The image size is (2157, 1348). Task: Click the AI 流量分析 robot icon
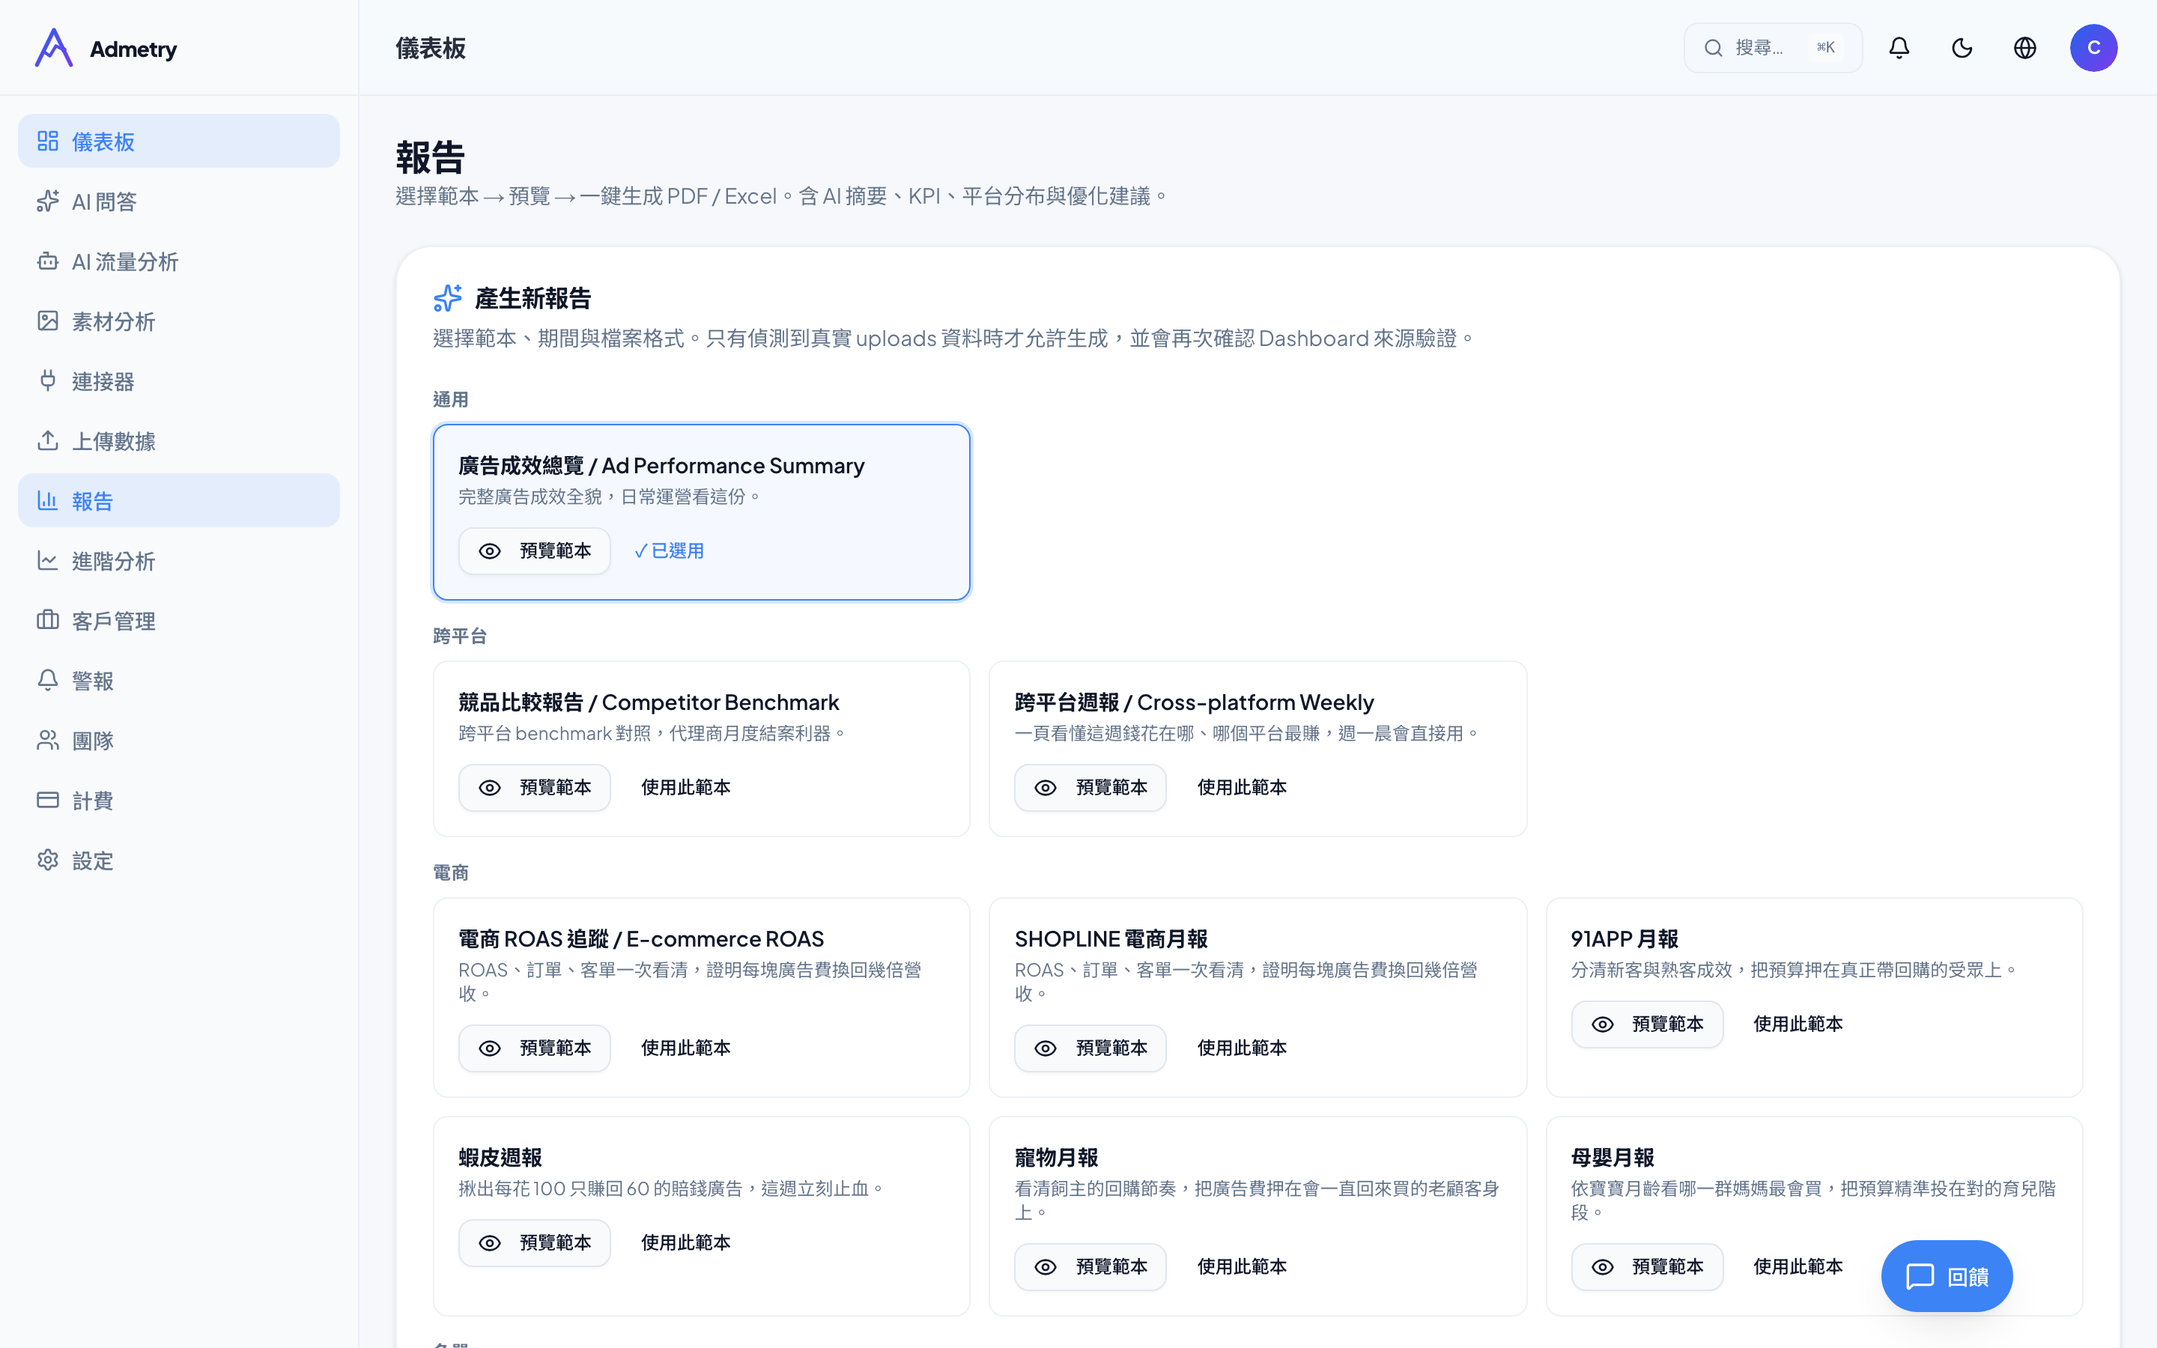[x=48, y=261]
